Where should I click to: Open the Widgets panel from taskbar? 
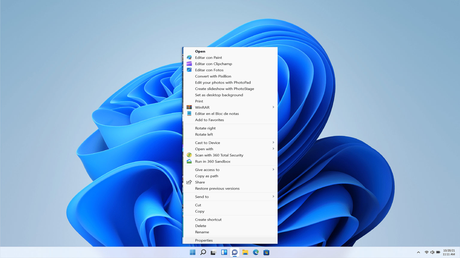224,252
